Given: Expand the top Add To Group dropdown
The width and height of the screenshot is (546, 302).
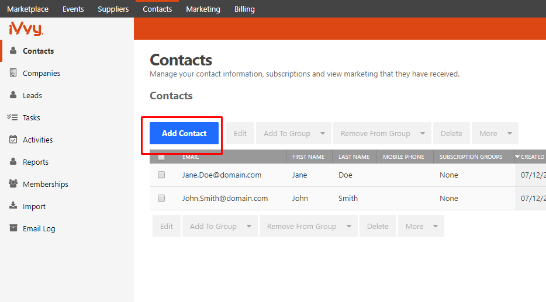Looking at the screenshot, I should click(x=294, y=133).
